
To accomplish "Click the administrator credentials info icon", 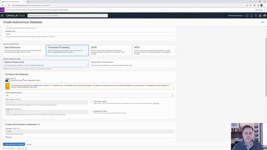I will click(39, 124).
